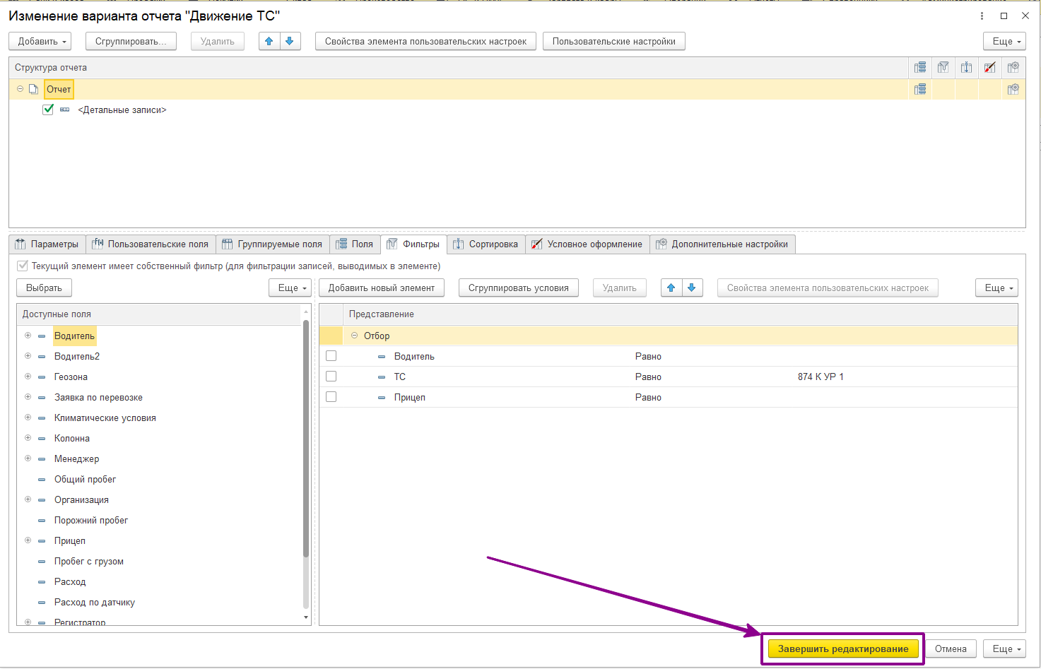Click field icon of ТС filter row
This screenshot has width=1041, height=669.
click(x=382, y=377)
